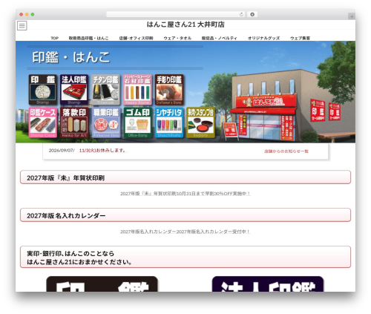
Task: Click the はんこ屋さん21 大井町店 site title
Action: tap(185, 24)
